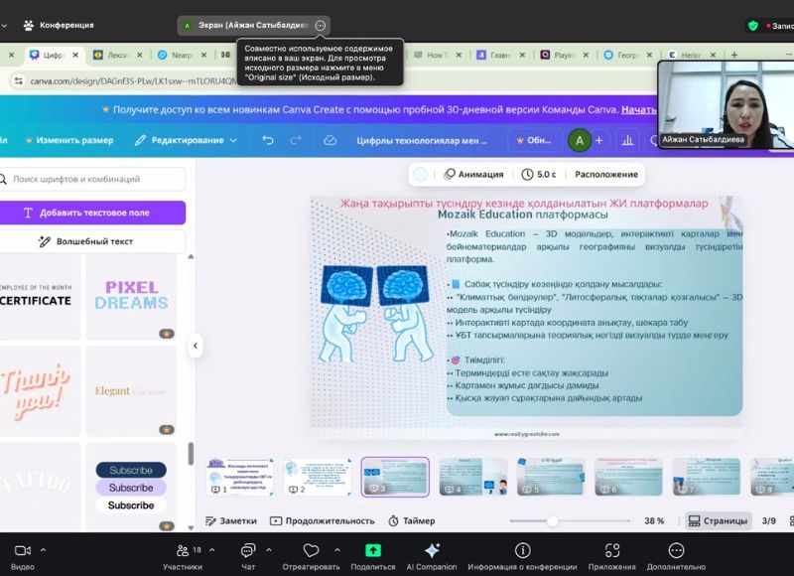Screen dimensions: 794x576
Task: Open screen share options three-dot menu
Action: tap(320, 25)
